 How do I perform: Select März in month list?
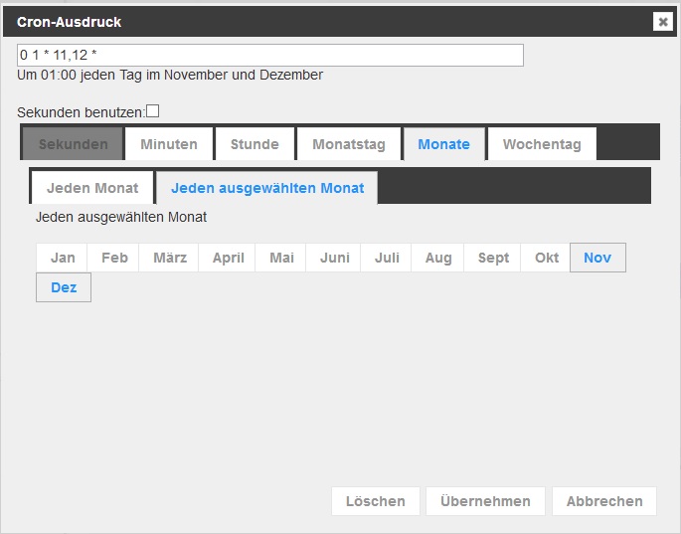[170, 258]
